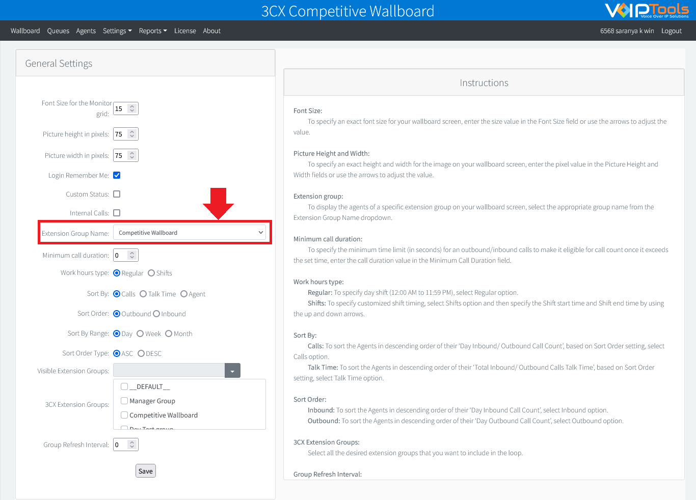Expand the Settings menu
The image size is (696, 500).
tap(117, 31)
